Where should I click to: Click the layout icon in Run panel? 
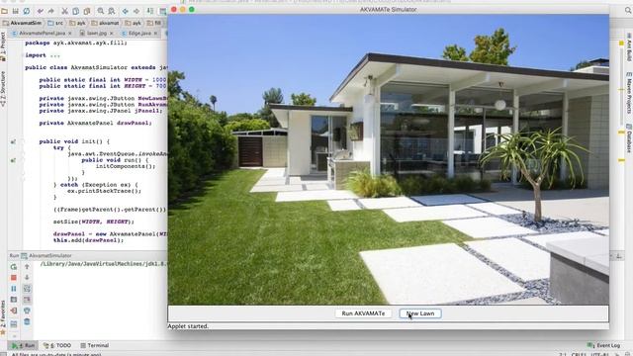(x=13, y=324)
